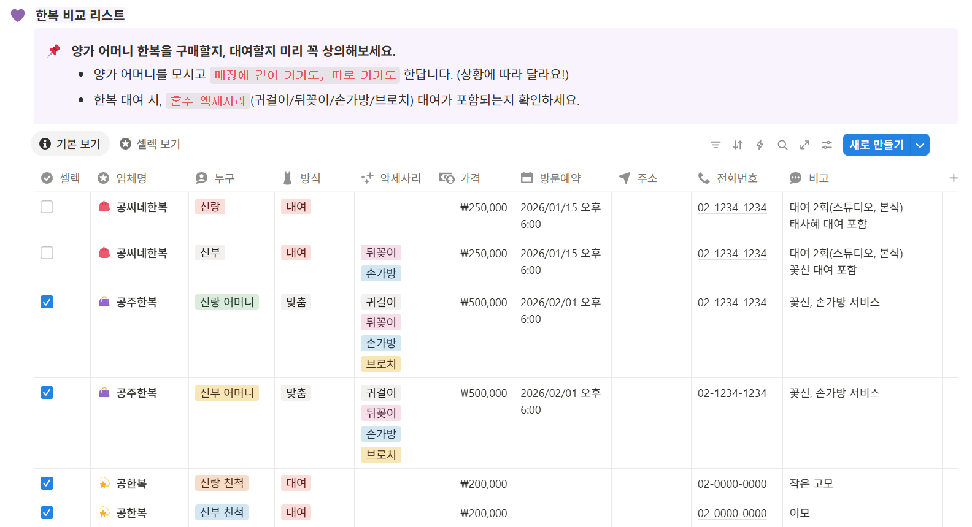Click visit date 2026/02/01 in 신랑 어머니 row
The image size is (972, 527).
(561, 311)
